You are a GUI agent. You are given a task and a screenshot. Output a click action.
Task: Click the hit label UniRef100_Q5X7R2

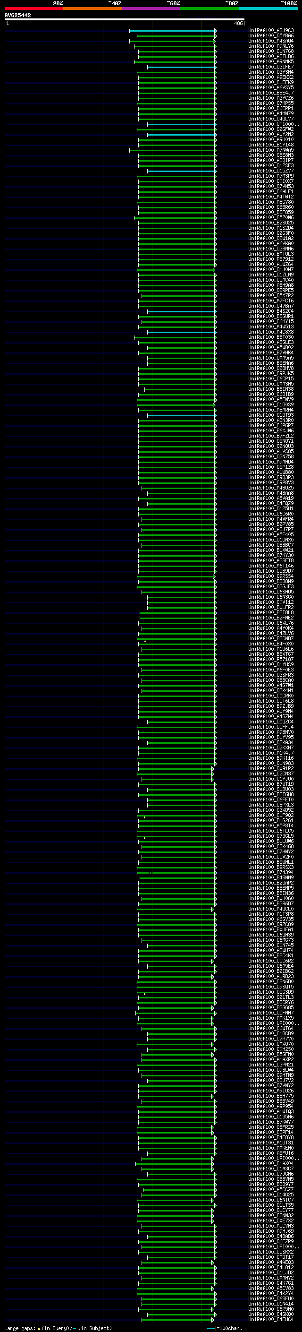pyautogui.click(x=271, y=295)
